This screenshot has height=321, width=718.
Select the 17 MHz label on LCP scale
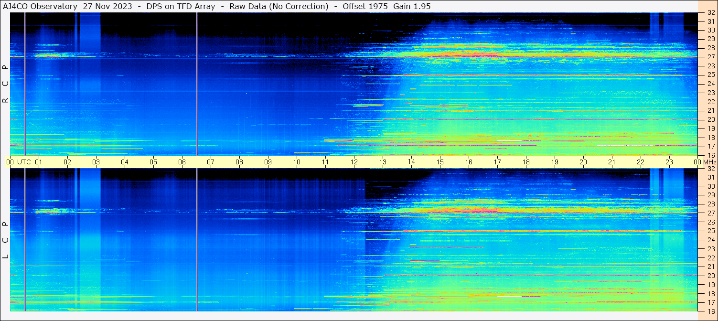[x=710, y=302]
